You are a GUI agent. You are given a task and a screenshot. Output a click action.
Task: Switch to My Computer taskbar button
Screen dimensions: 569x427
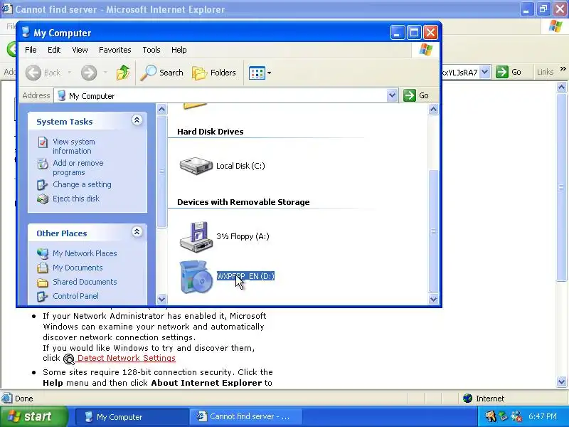click(x=131, y=416)
